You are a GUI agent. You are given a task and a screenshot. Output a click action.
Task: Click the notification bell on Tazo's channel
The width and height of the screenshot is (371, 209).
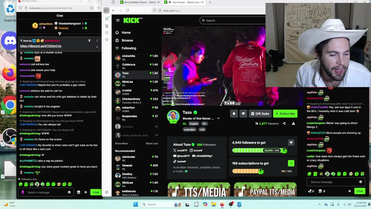[x=234, y=114]
